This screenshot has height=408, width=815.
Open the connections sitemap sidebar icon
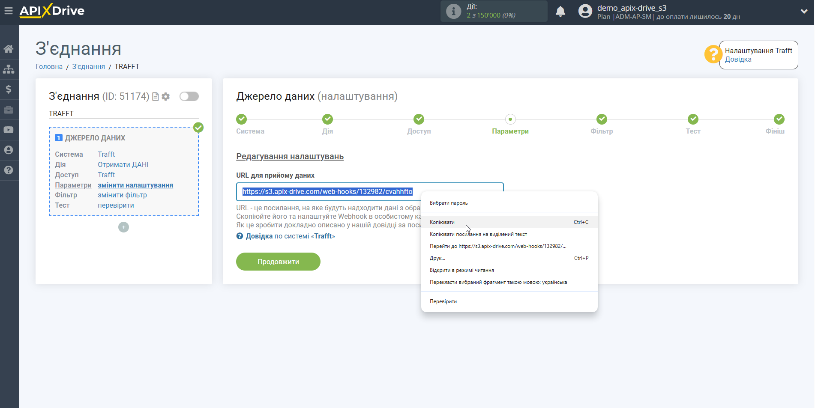(9, 69)
